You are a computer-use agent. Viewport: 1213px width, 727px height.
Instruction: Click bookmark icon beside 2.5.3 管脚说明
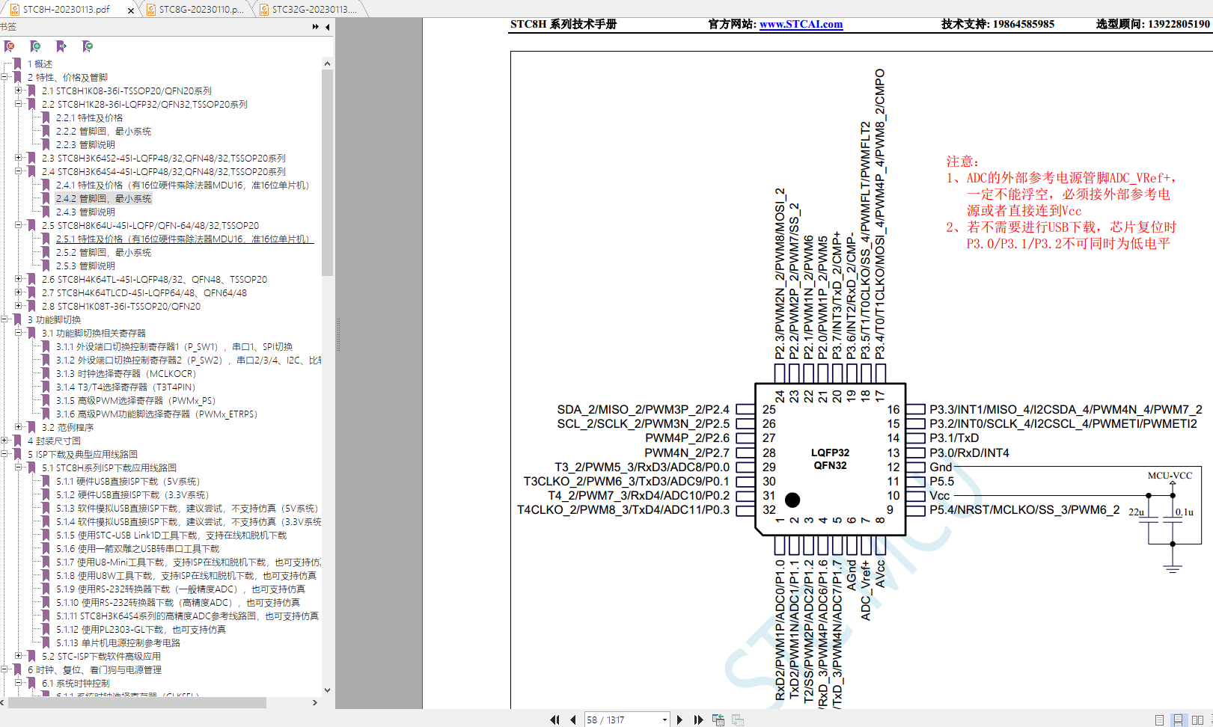(x=46, y=266)
